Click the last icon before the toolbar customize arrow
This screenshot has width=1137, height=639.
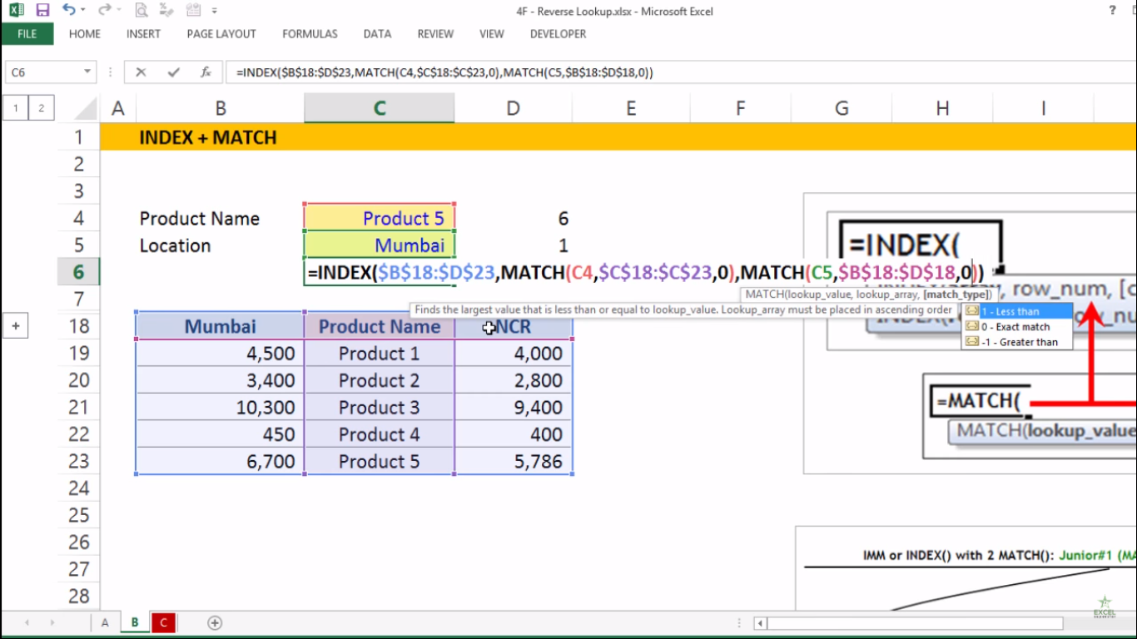tap(194, 11)
